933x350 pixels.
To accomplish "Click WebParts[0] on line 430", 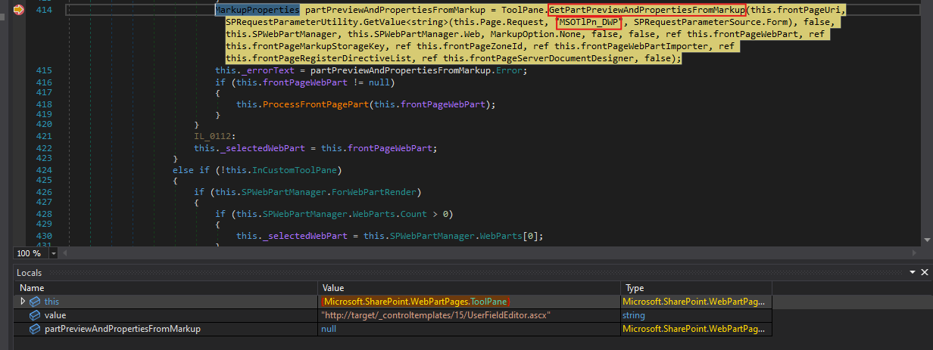I will 512,236.
